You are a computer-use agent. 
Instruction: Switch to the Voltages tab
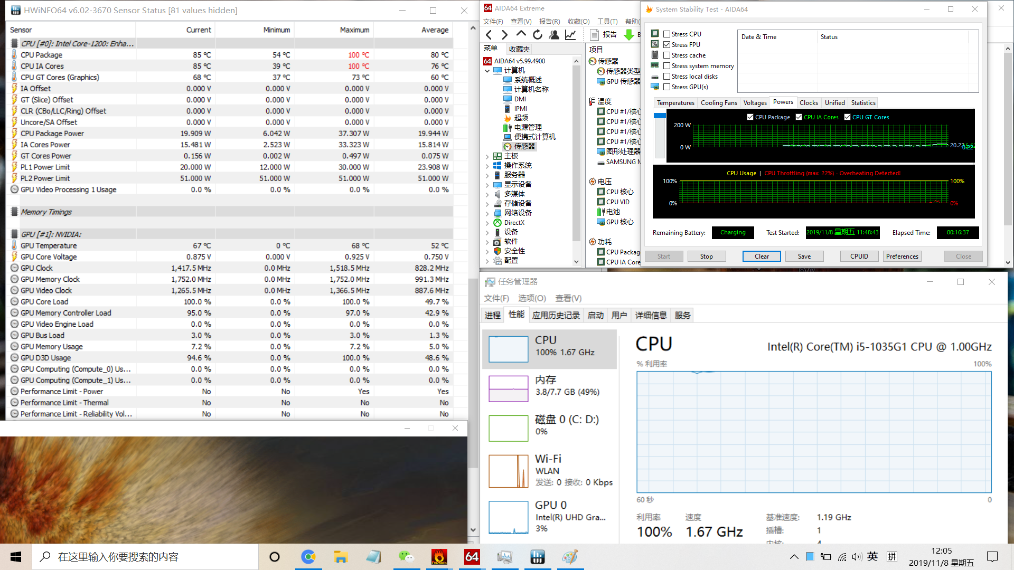click(755, 103)
